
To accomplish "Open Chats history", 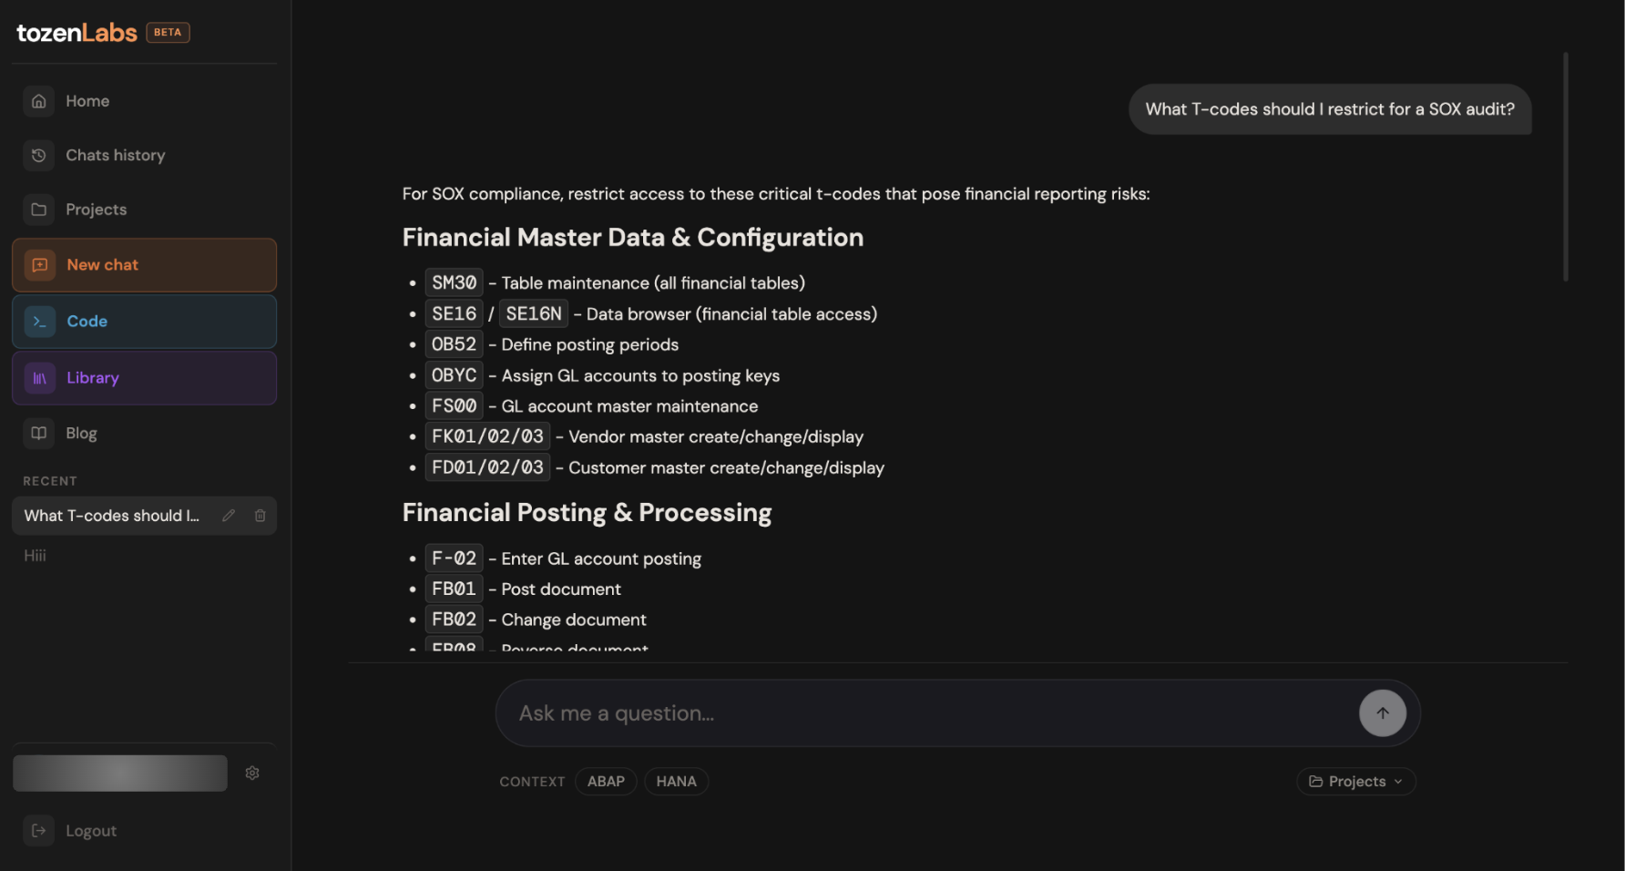I will click(144, 156).
